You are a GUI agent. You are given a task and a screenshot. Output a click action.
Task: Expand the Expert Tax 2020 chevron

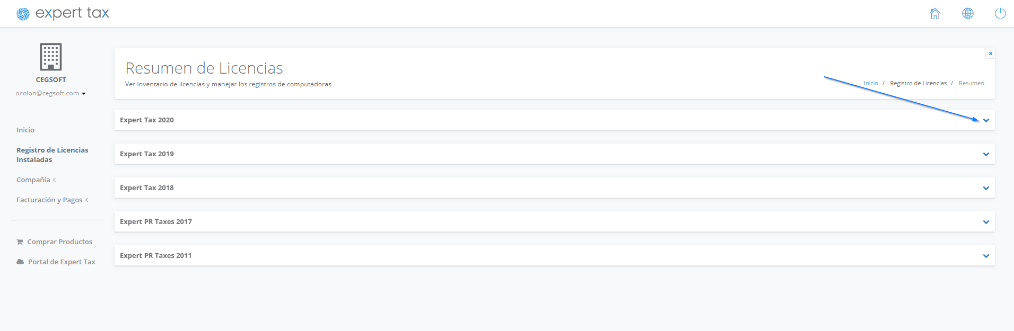point(986,120)
